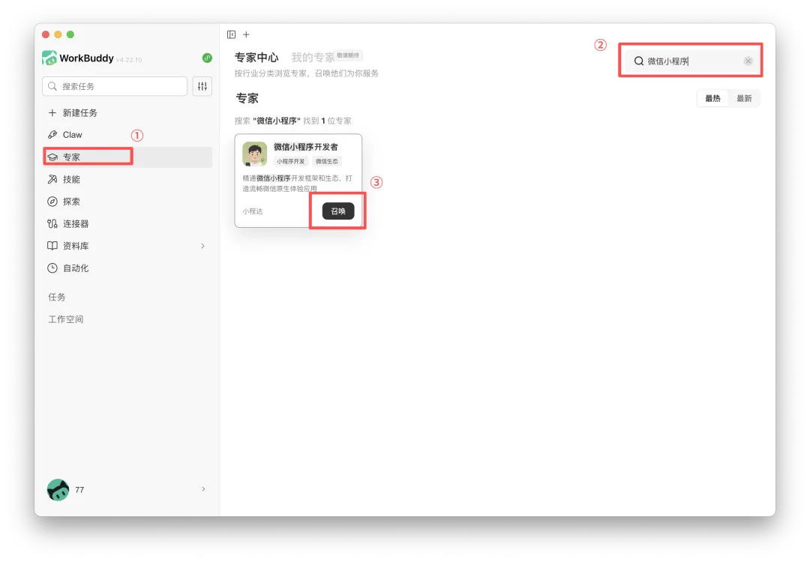Click the WorkBuddy logo icon

tap(49, 58)
